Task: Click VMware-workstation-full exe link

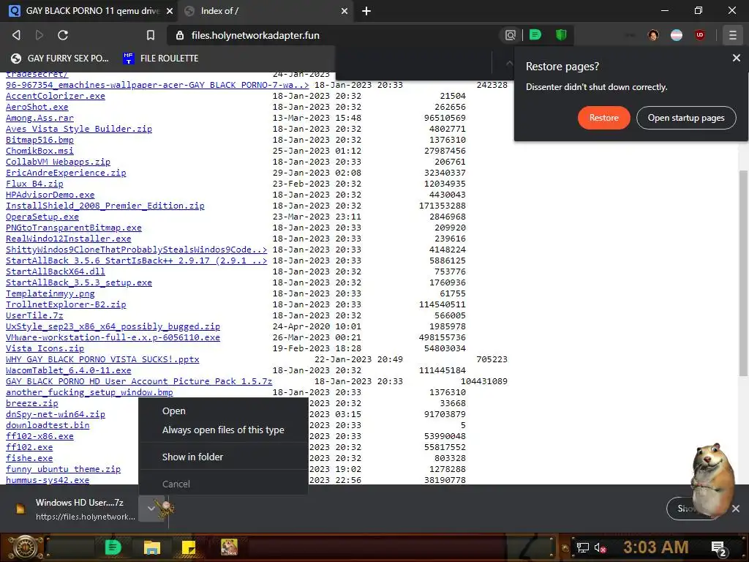Action: 113,337
